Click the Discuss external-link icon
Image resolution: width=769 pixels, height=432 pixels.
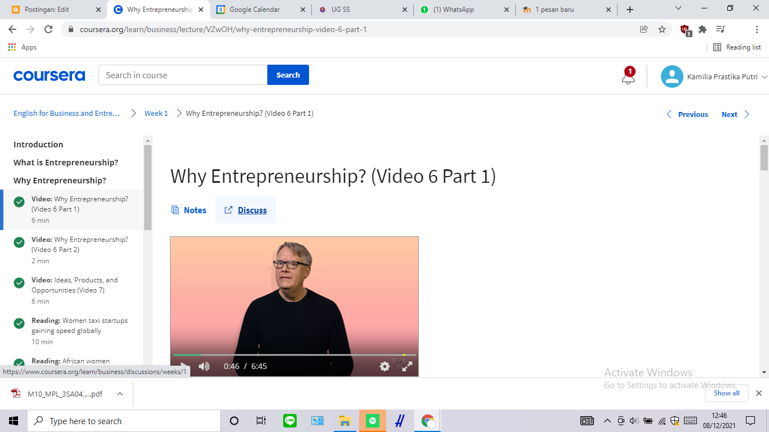click(x=229, y=210)
